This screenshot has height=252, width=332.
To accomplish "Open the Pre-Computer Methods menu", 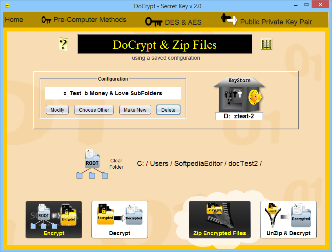I will coord(90,20).
